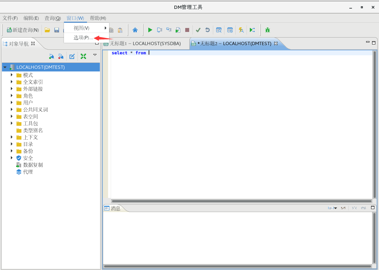The image size is (379, 270).
Task: Select the 代理 tree item
Action: (x=25, y=172)
